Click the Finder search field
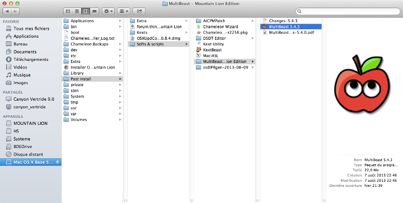The height and width of the screenshot is (203, 403). [348, 11]
